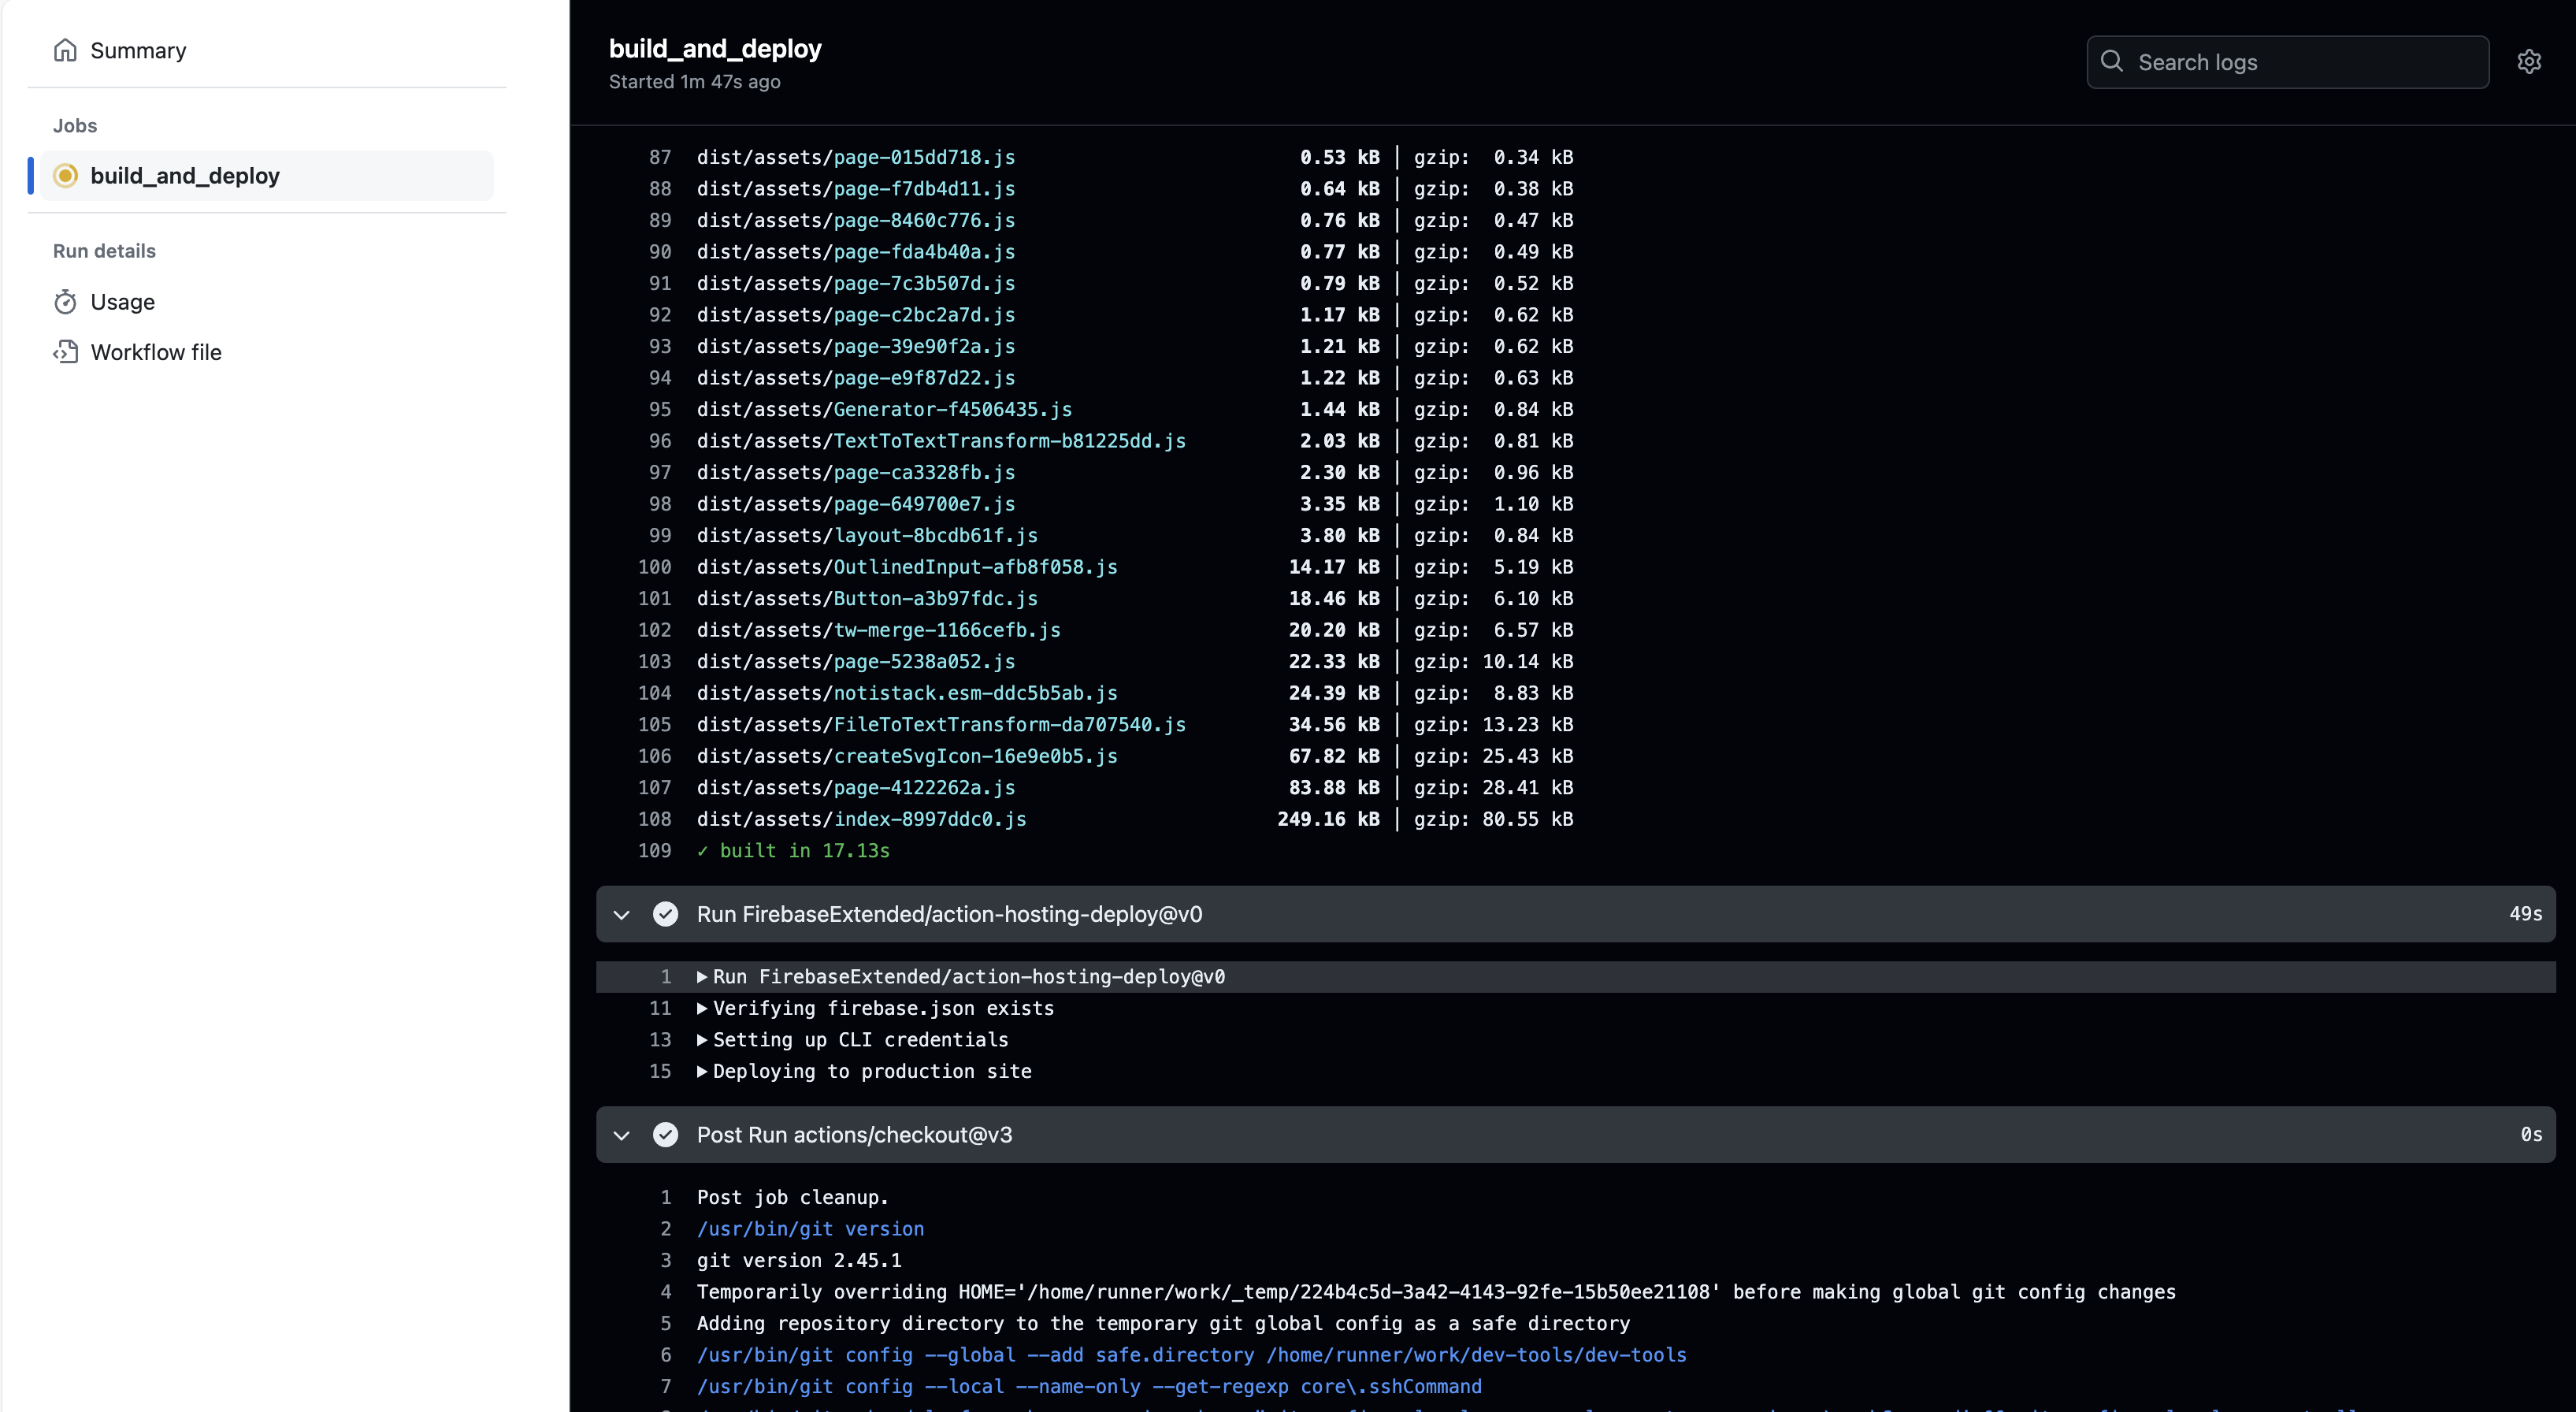Collapse the Post Run actions/checkout@v3 step chevron
Image resolution: width=2576 pixels, height=1412 pixels.
(621, 1135)
